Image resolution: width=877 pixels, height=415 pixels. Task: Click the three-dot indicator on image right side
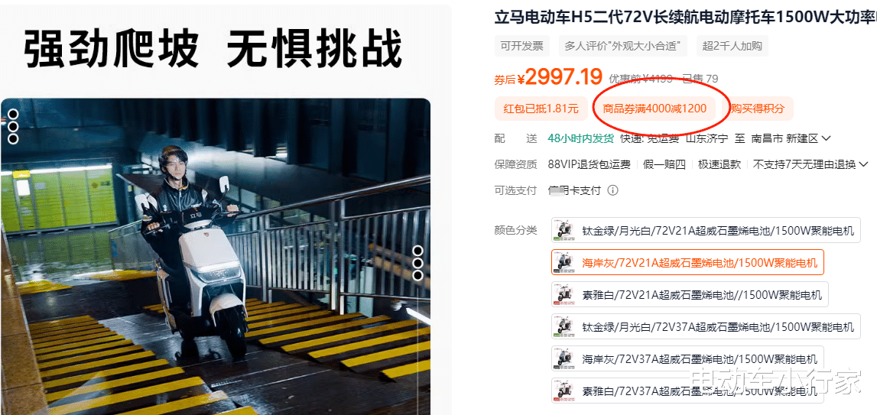[x=417, y=263]
